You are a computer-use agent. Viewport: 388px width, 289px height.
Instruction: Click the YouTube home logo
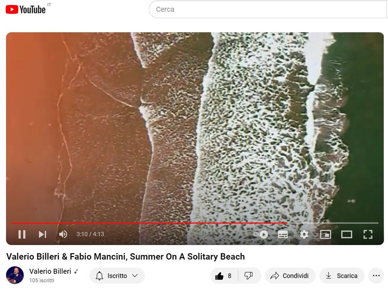coord(26,10)
